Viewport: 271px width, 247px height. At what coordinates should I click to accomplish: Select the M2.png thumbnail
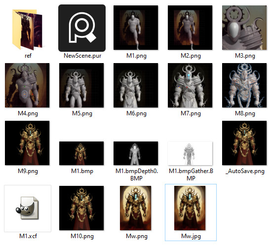190,28
